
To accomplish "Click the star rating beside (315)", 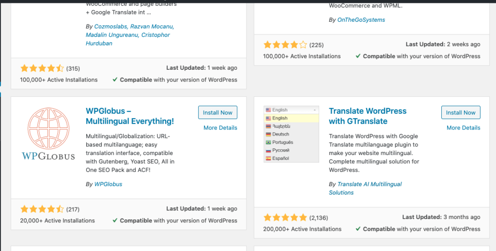I will tap(42, 68).
